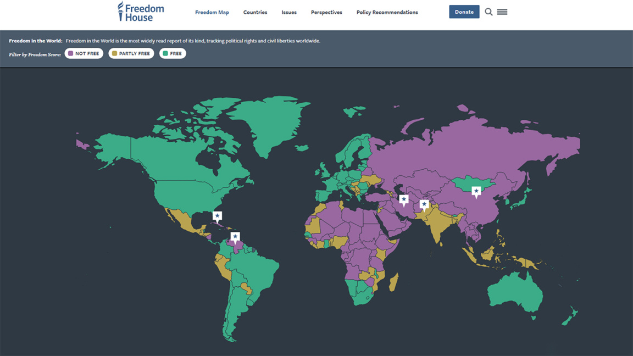Toggle the NOT FREE filter
The width and height of the screenshot is (633, 356).
[x=84, y=53]
